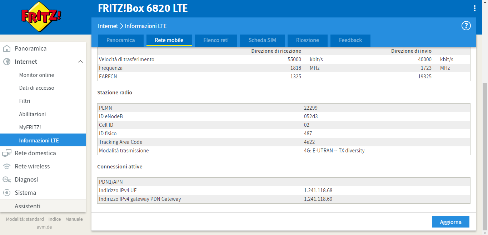Click the Internet globe icon
This screenshot has height=235, width=488.
(6, 62)
